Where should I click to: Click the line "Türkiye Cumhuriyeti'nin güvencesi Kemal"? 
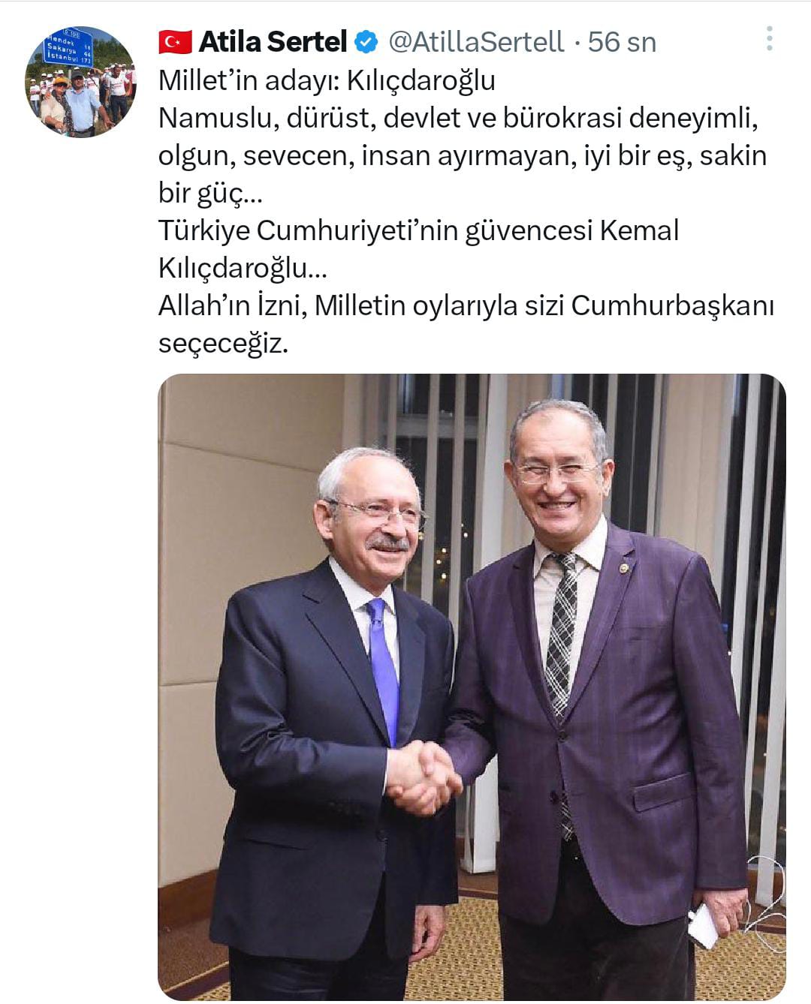pos(418,230)
